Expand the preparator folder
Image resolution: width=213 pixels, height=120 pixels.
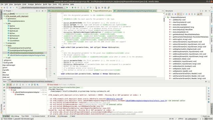(x=4, y=43)
